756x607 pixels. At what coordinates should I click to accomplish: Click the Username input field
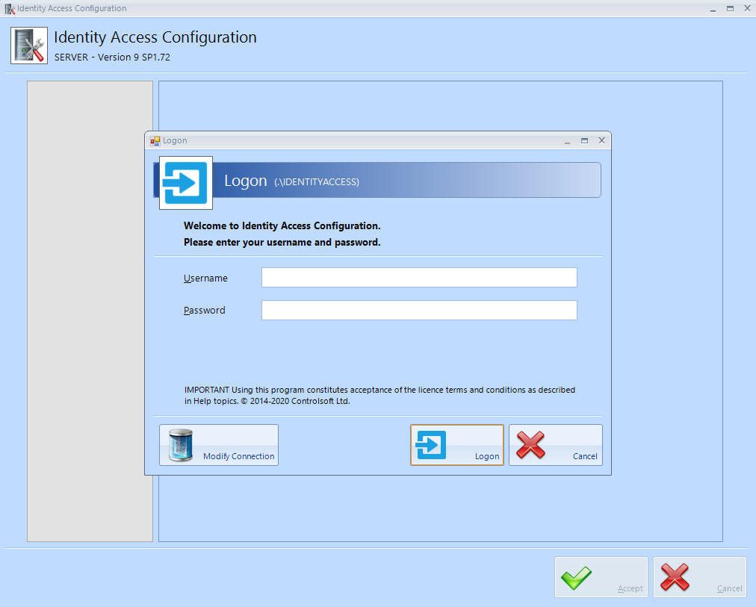(x=419, y=278)
